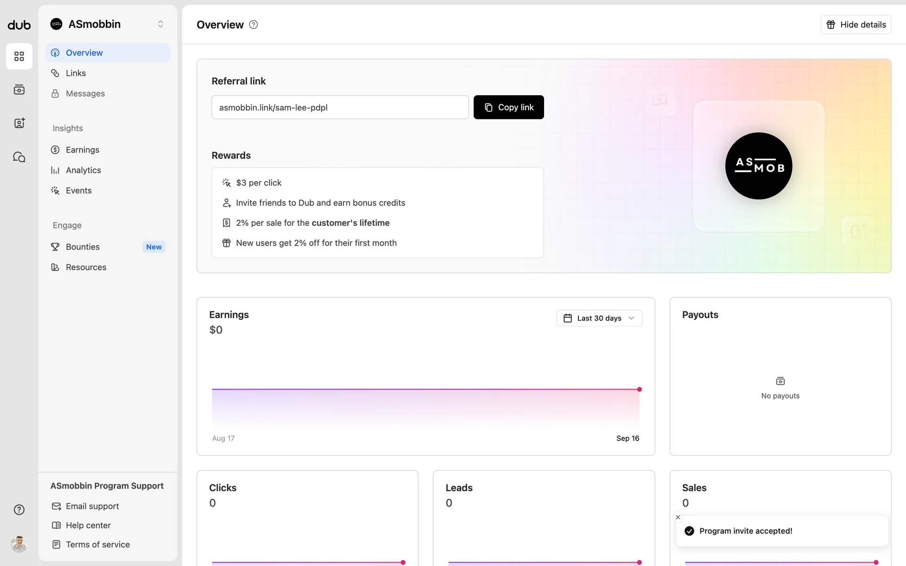Expand the ASmobbin program switcher
This screenshot has width=906, height=566.
click(x=160, y=24)
